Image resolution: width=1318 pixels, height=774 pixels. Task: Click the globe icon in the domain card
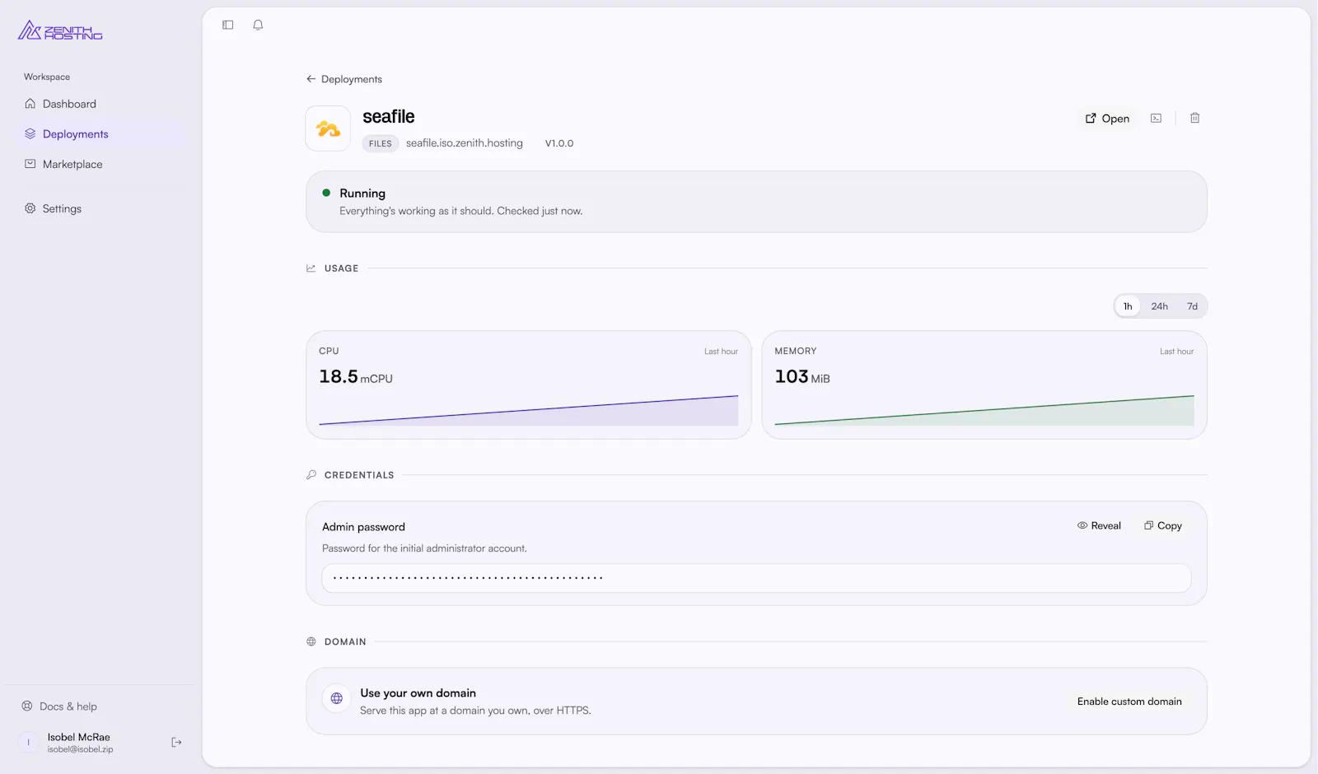point(337,698)
